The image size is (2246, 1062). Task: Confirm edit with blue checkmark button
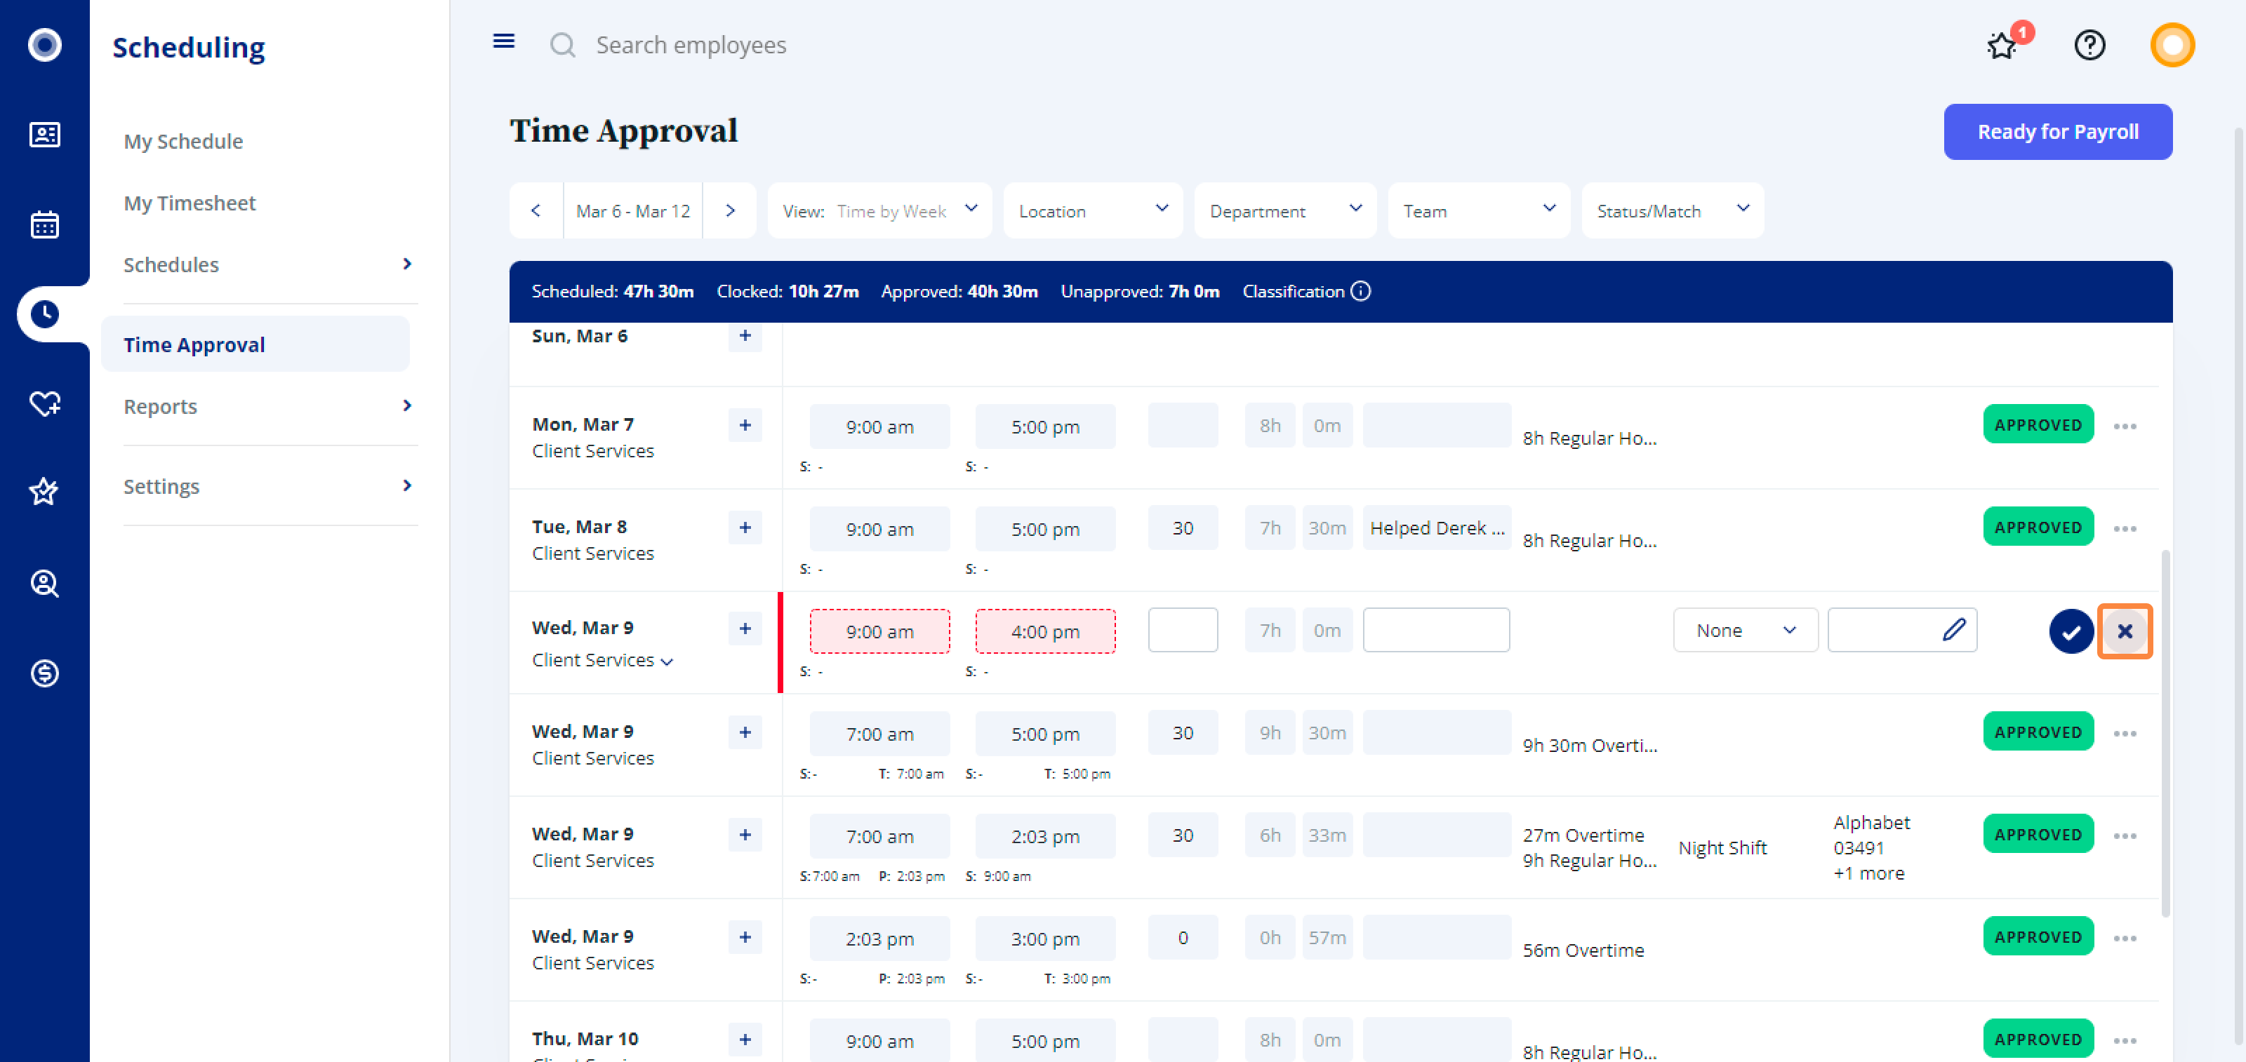(2071, 631)
